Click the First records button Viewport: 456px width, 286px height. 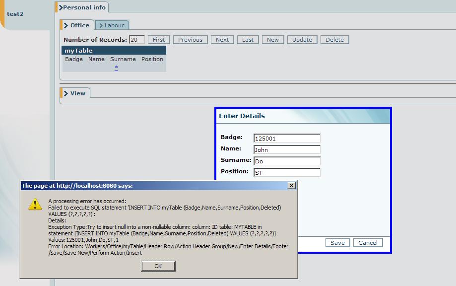(159, 40)
